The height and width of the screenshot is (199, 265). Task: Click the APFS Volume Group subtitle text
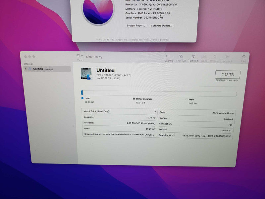tap(113, 75)
